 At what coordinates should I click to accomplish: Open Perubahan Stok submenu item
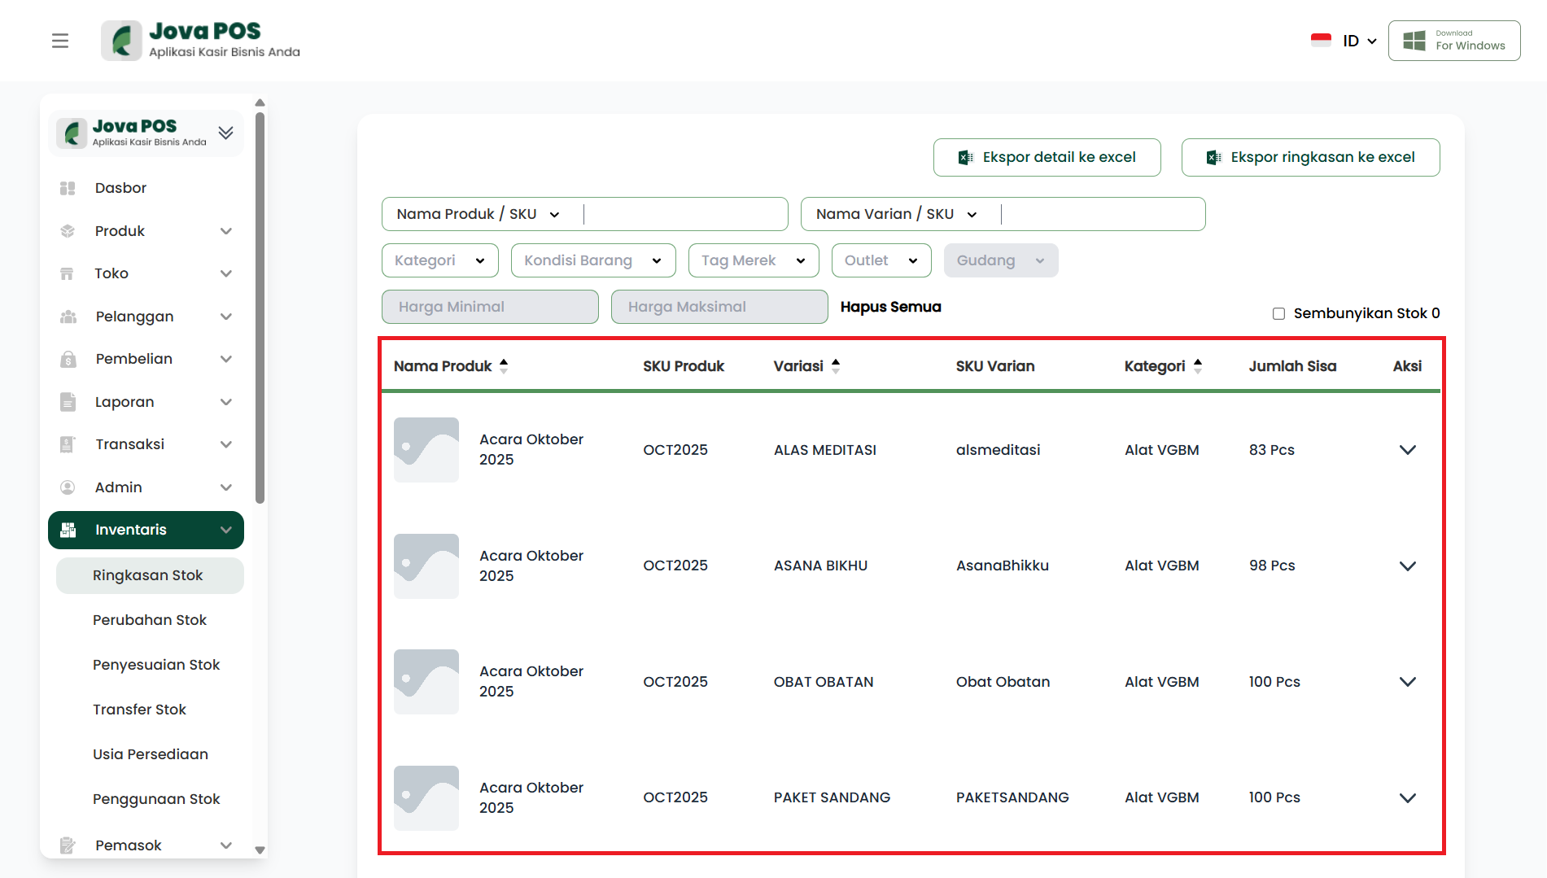click(150, 620)
